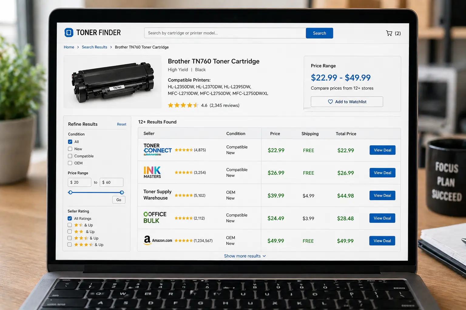Viewport: 466px width, 310px height.
Task: Check the New condition checkbox
Action: (70, 149)
